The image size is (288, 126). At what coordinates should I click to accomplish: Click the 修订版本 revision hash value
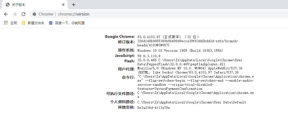point(188,41)
